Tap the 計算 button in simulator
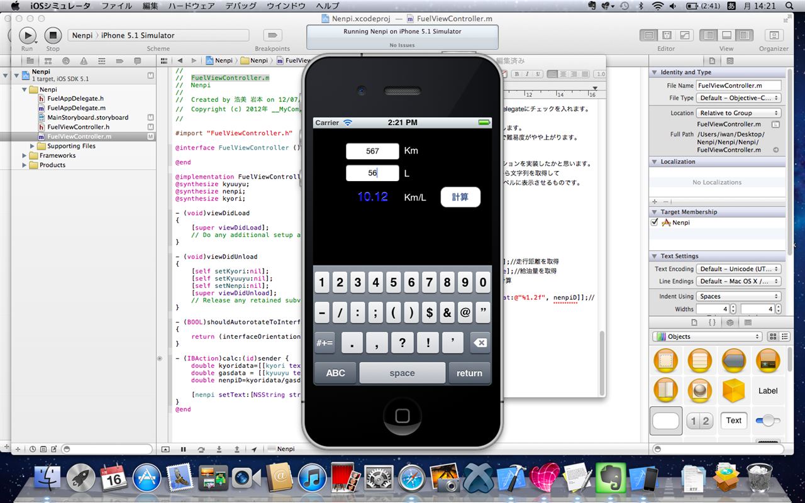 [x=460, y=197]
